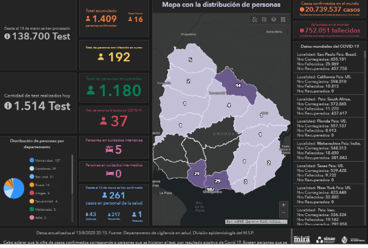368x248 pixels.
Task: Click the Salto 2 legend entry
Action: 38,217
